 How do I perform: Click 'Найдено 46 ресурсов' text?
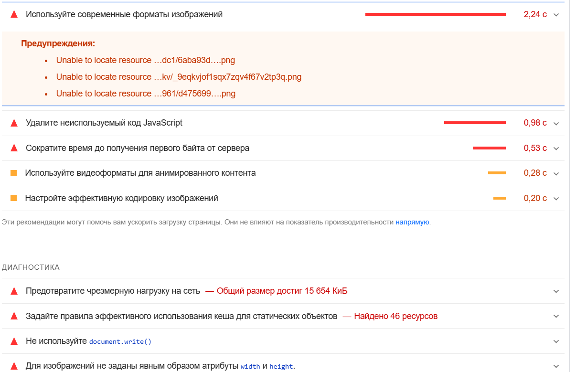[x=396, y=316]
